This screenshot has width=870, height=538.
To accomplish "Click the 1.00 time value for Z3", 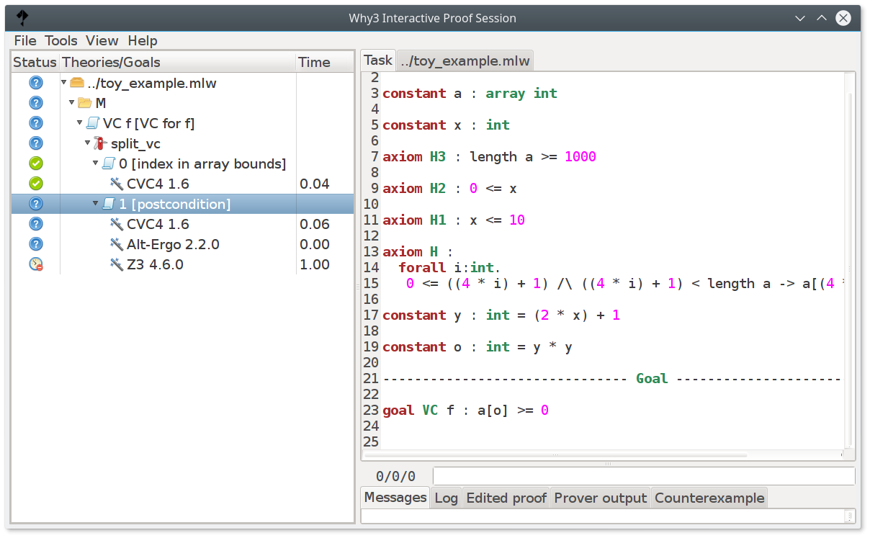I will [315, 264].
